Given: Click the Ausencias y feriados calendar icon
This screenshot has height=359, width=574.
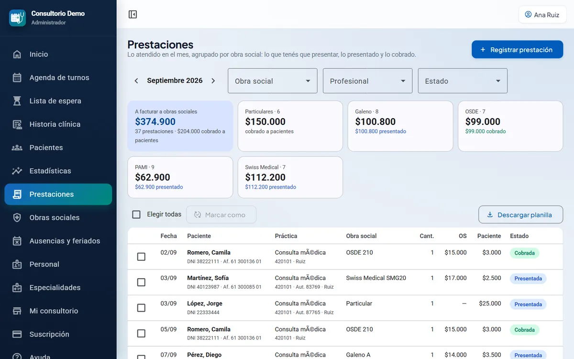Looking at the screenshot, I should (x=17, y=241).
